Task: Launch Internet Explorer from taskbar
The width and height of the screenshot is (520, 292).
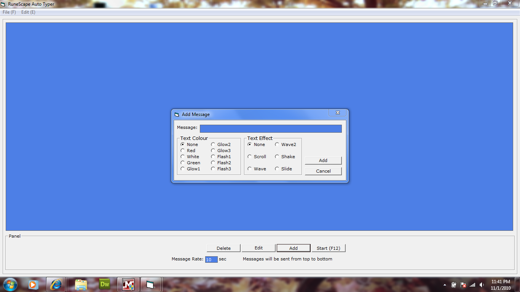Action: 56,284
